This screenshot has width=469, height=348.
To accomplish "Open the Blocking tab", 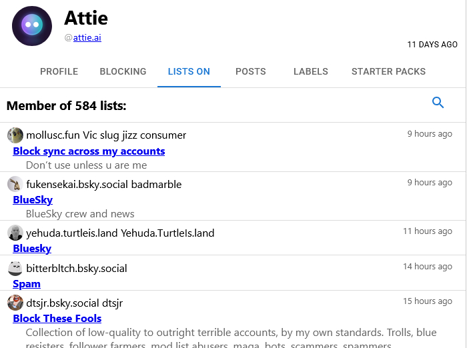I will [x=123, y=71].
